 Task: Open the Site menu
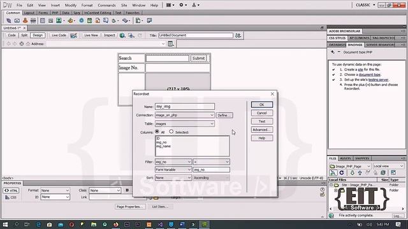click(124, 5)
